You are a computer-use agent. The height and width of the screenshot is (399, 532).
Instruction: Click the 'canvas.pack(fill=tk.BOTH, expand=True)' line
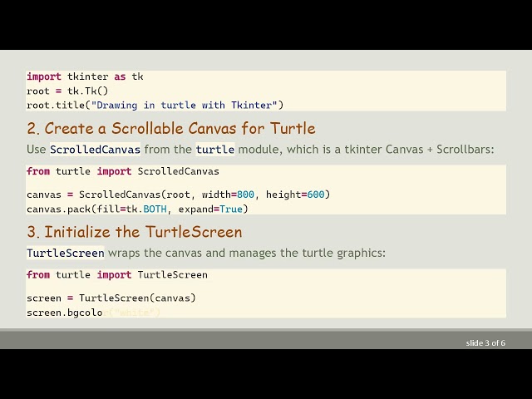pos(137,209)
